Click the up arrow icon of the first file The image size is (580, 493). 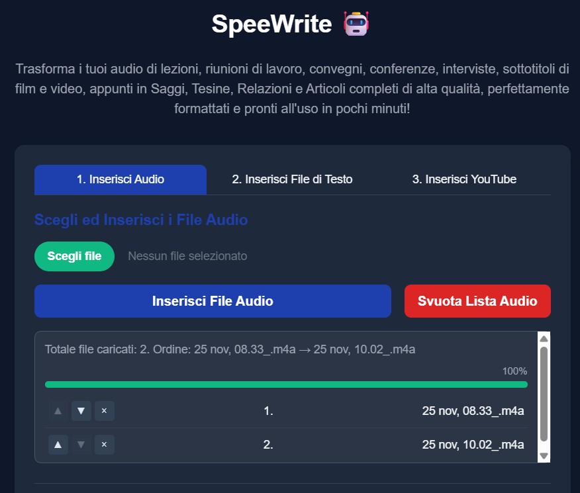[x=58, y=411]
